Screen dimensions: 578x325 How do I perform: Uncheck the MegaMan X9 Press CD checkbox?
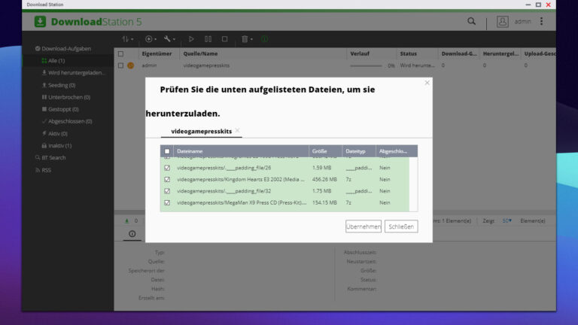[167, 202]
